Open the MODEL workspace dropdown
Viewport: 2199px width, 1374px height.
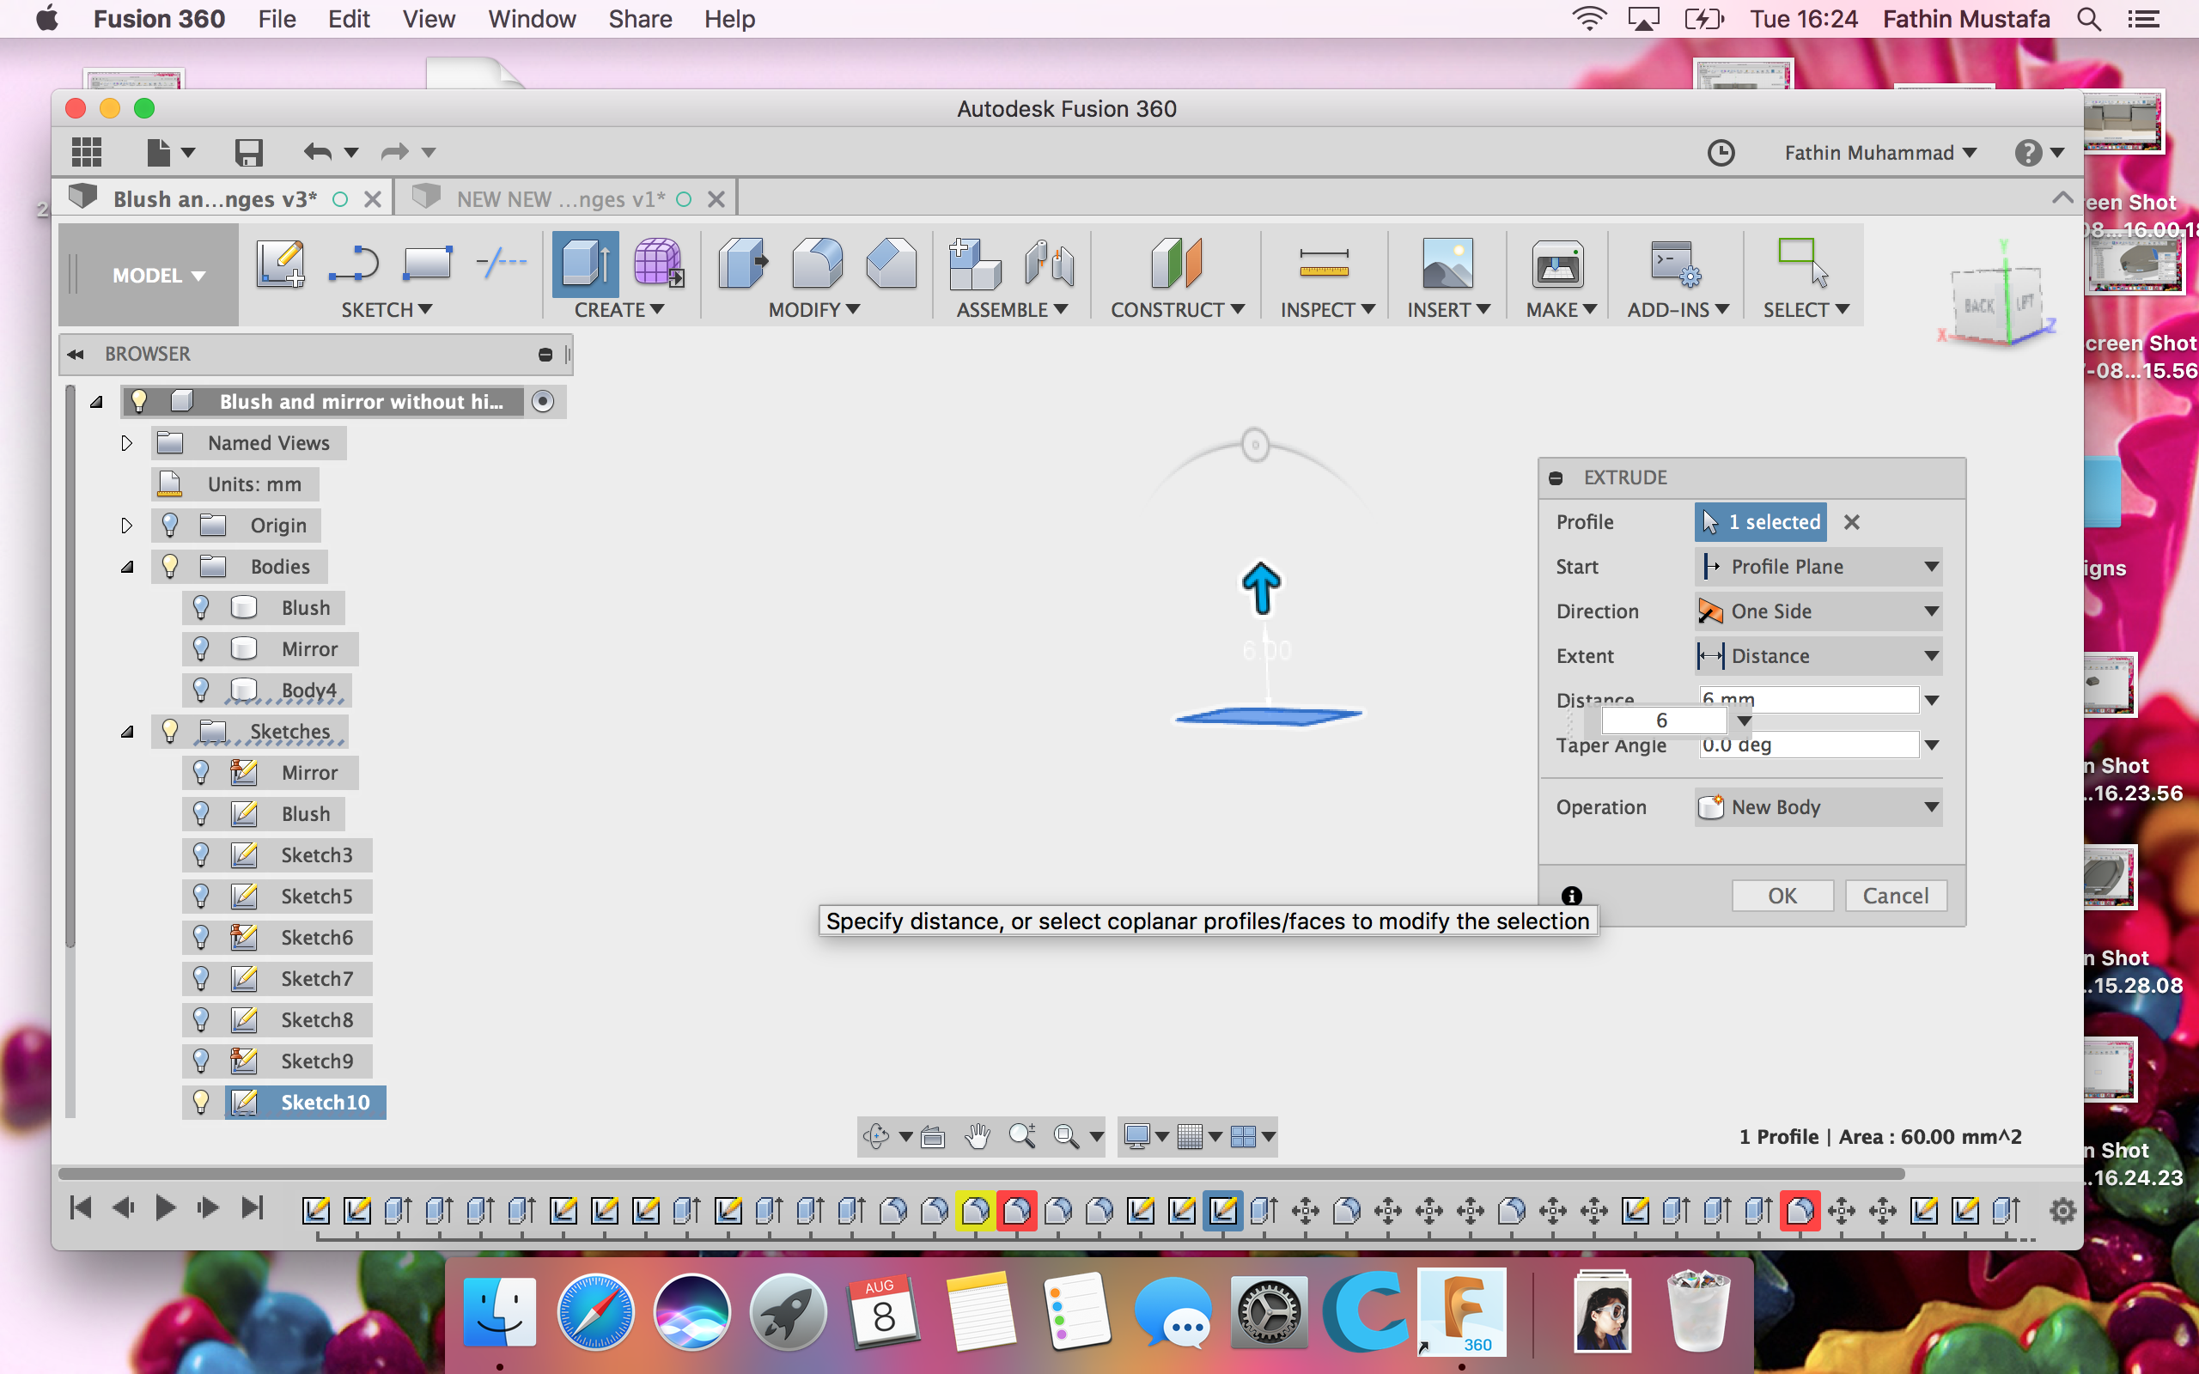click(158, 275)
